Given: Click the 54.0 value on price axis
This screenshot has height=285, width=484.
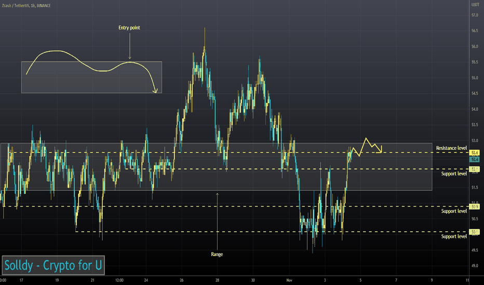Looking at the screenshot, I should pyautogui.click(x=475, y=109).
